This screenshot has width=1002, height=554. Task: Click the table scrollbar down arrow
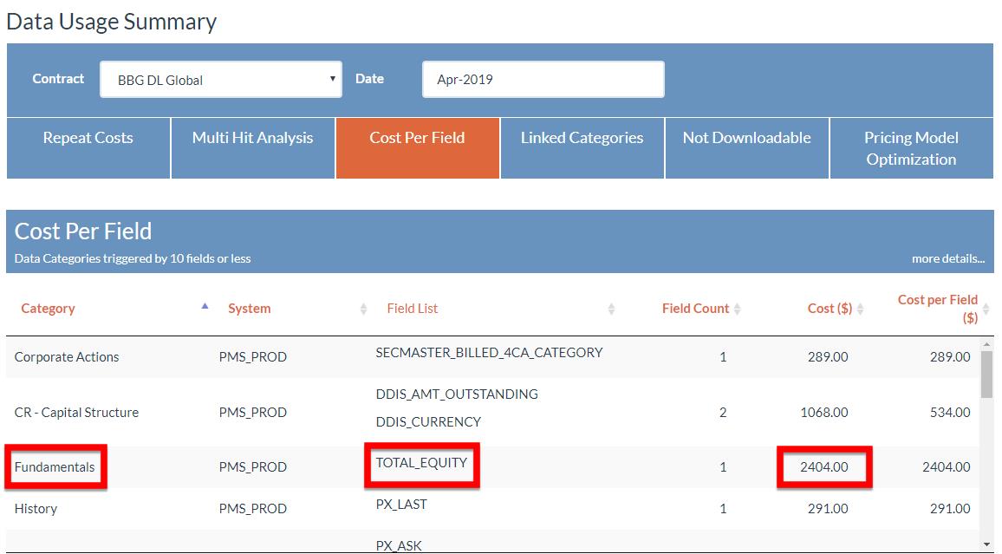986,544
